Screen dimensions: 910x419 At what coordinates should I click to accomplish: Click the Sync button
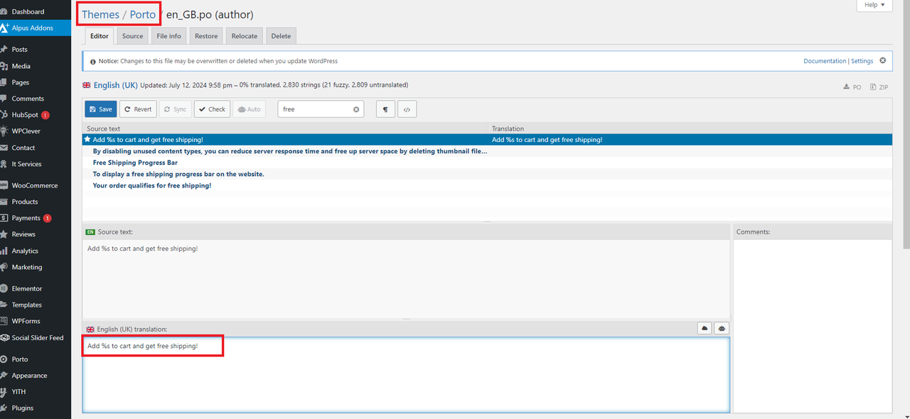[175, 109]
